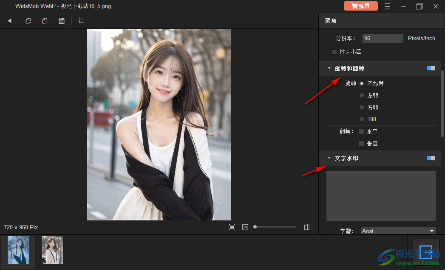
Task: Restore the WidsMob WebP window size
Action: pyautogui.click(x=419, y=6)
